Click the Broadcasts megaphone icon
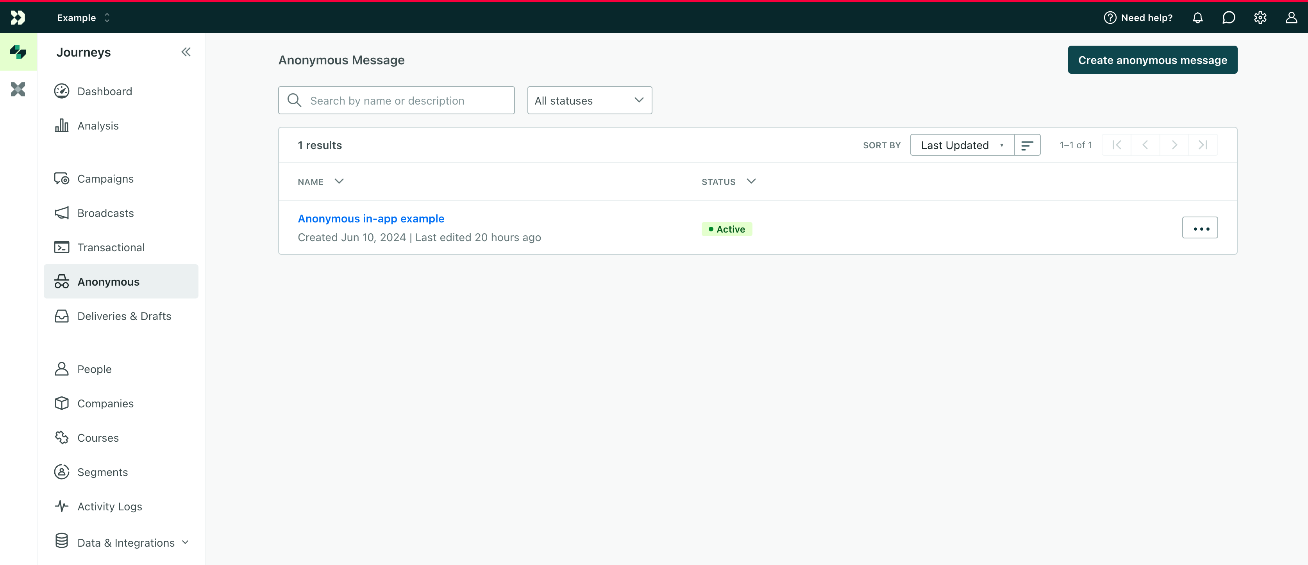Screen dimensions: 1308x565 click(x=62, y=213)
